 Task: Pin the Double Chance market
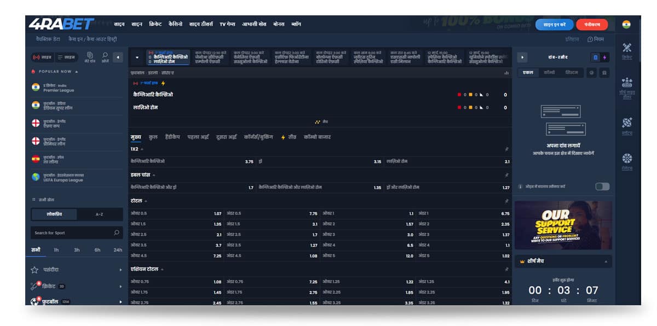[506, 175]
